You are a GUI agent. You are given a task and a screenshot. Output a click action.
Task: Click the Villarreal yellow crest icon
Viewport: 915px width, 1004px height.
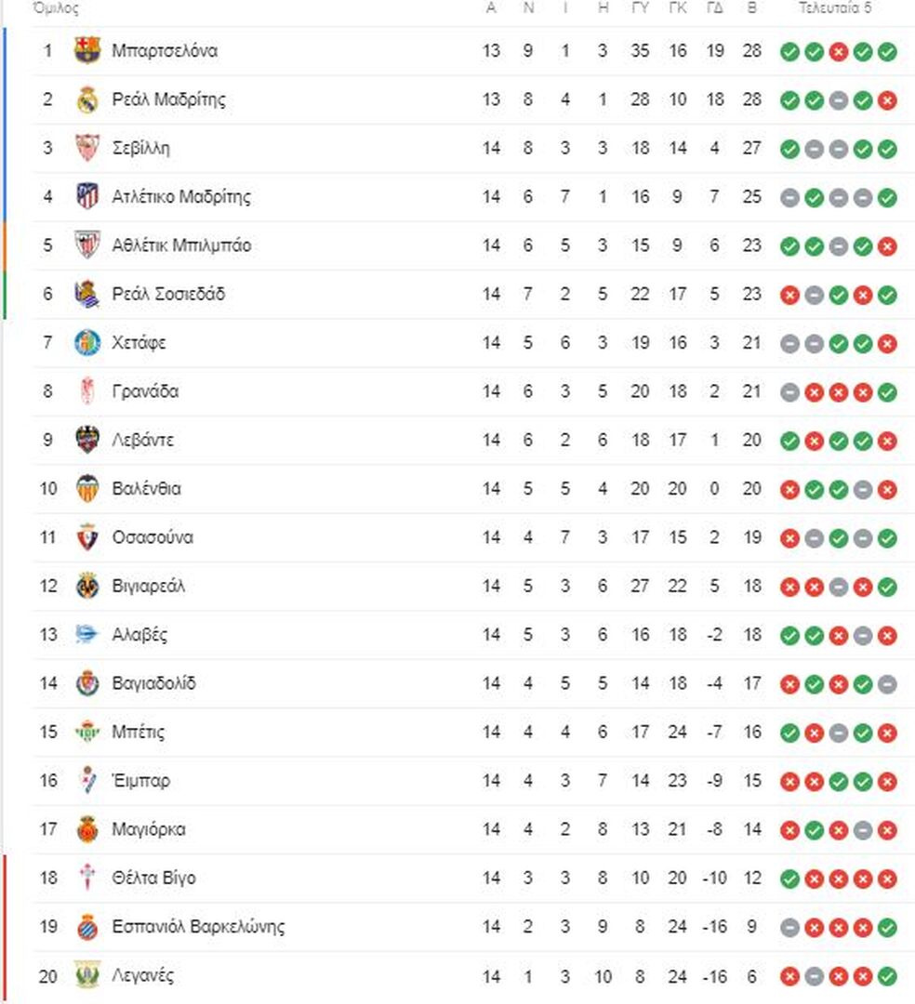point(87,586)
